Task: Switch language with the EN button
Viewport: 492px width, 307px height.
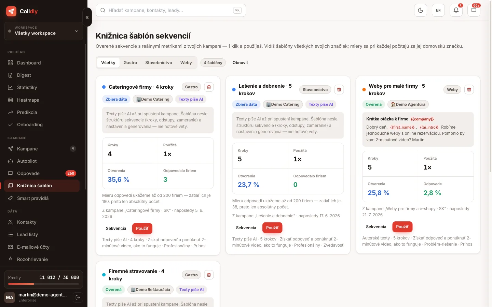Action: click(438, 10)
